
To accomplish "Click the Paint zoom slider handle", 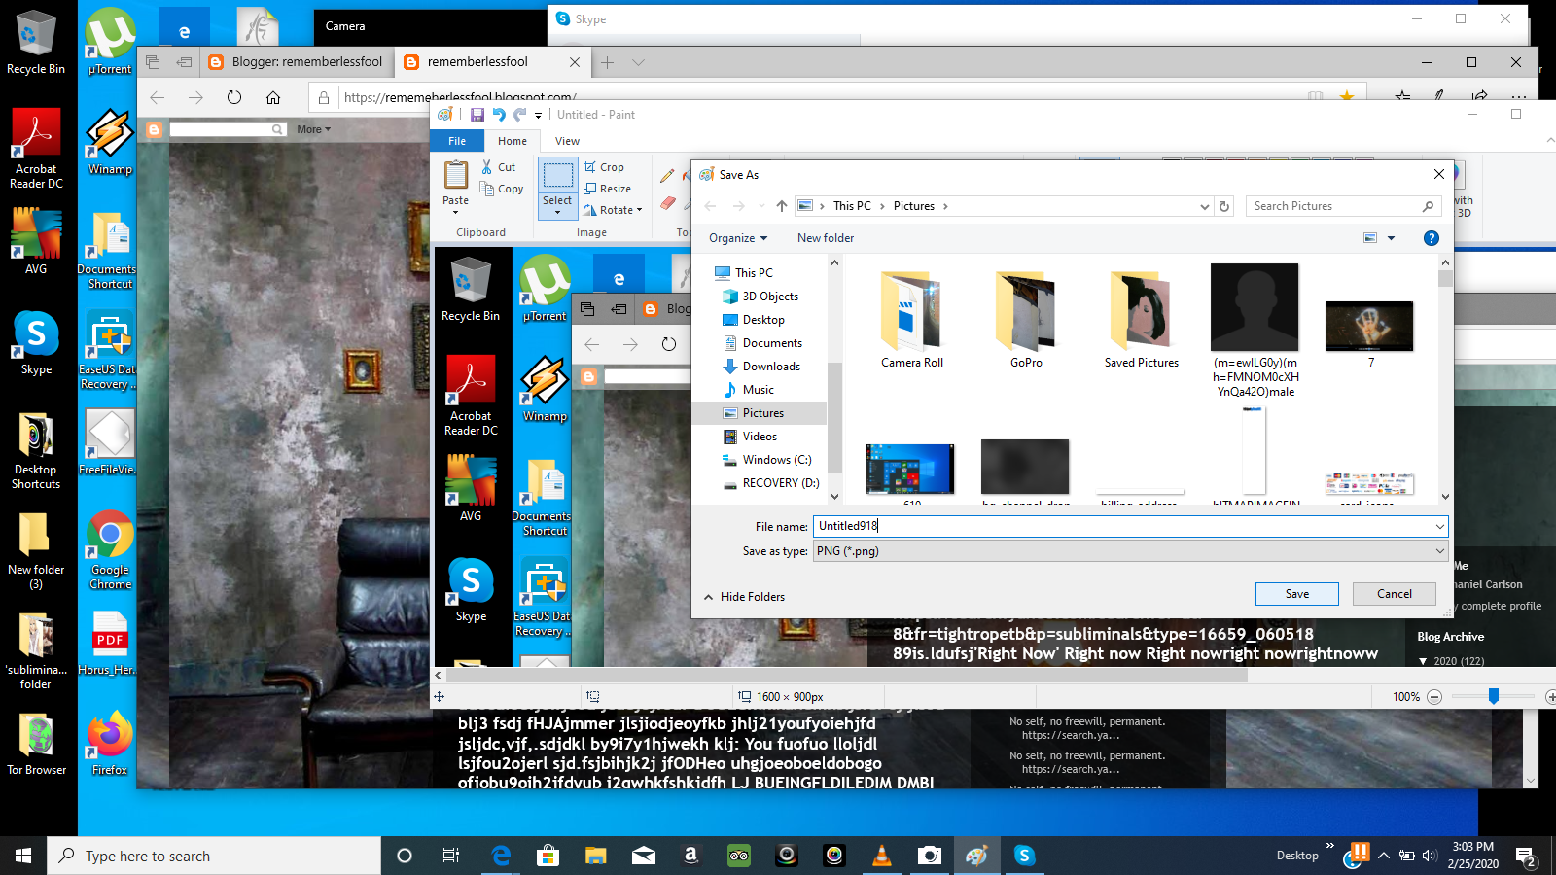I will click(1493, 696).
